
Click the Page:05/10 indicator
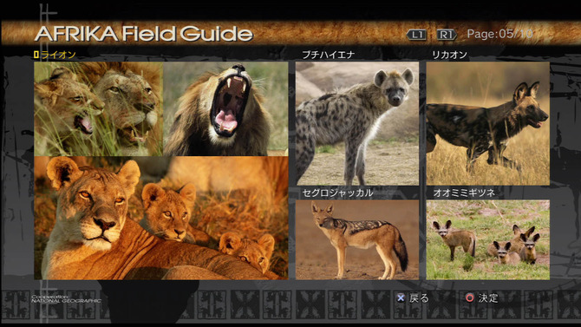(499, 34)
